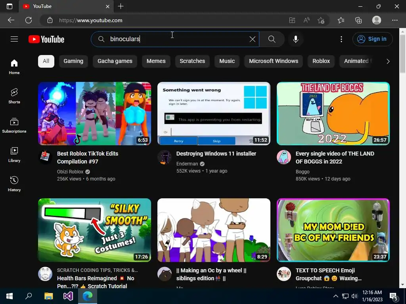Click the YouTube logo
406x304 pixels.
click(46, 39)
